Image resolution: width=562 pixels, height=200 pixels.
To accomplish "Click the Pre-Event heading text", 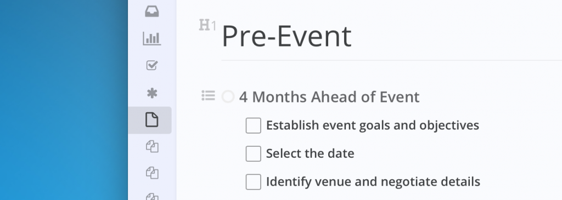I will [x=286, y=36].
